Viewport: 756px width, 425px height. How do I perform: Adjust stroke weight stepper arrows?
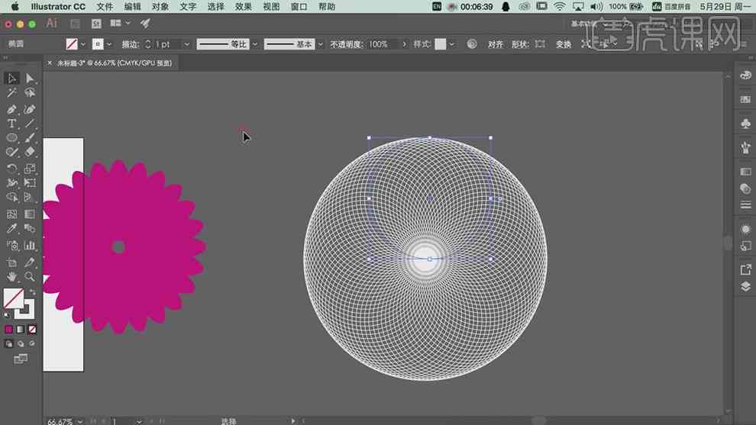(147, 44)
